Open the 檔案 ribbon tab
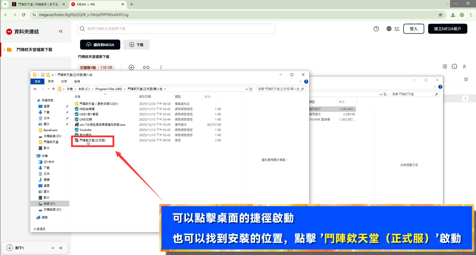The height and width of the screenshot is (255, 476). [x=38, y=82]
